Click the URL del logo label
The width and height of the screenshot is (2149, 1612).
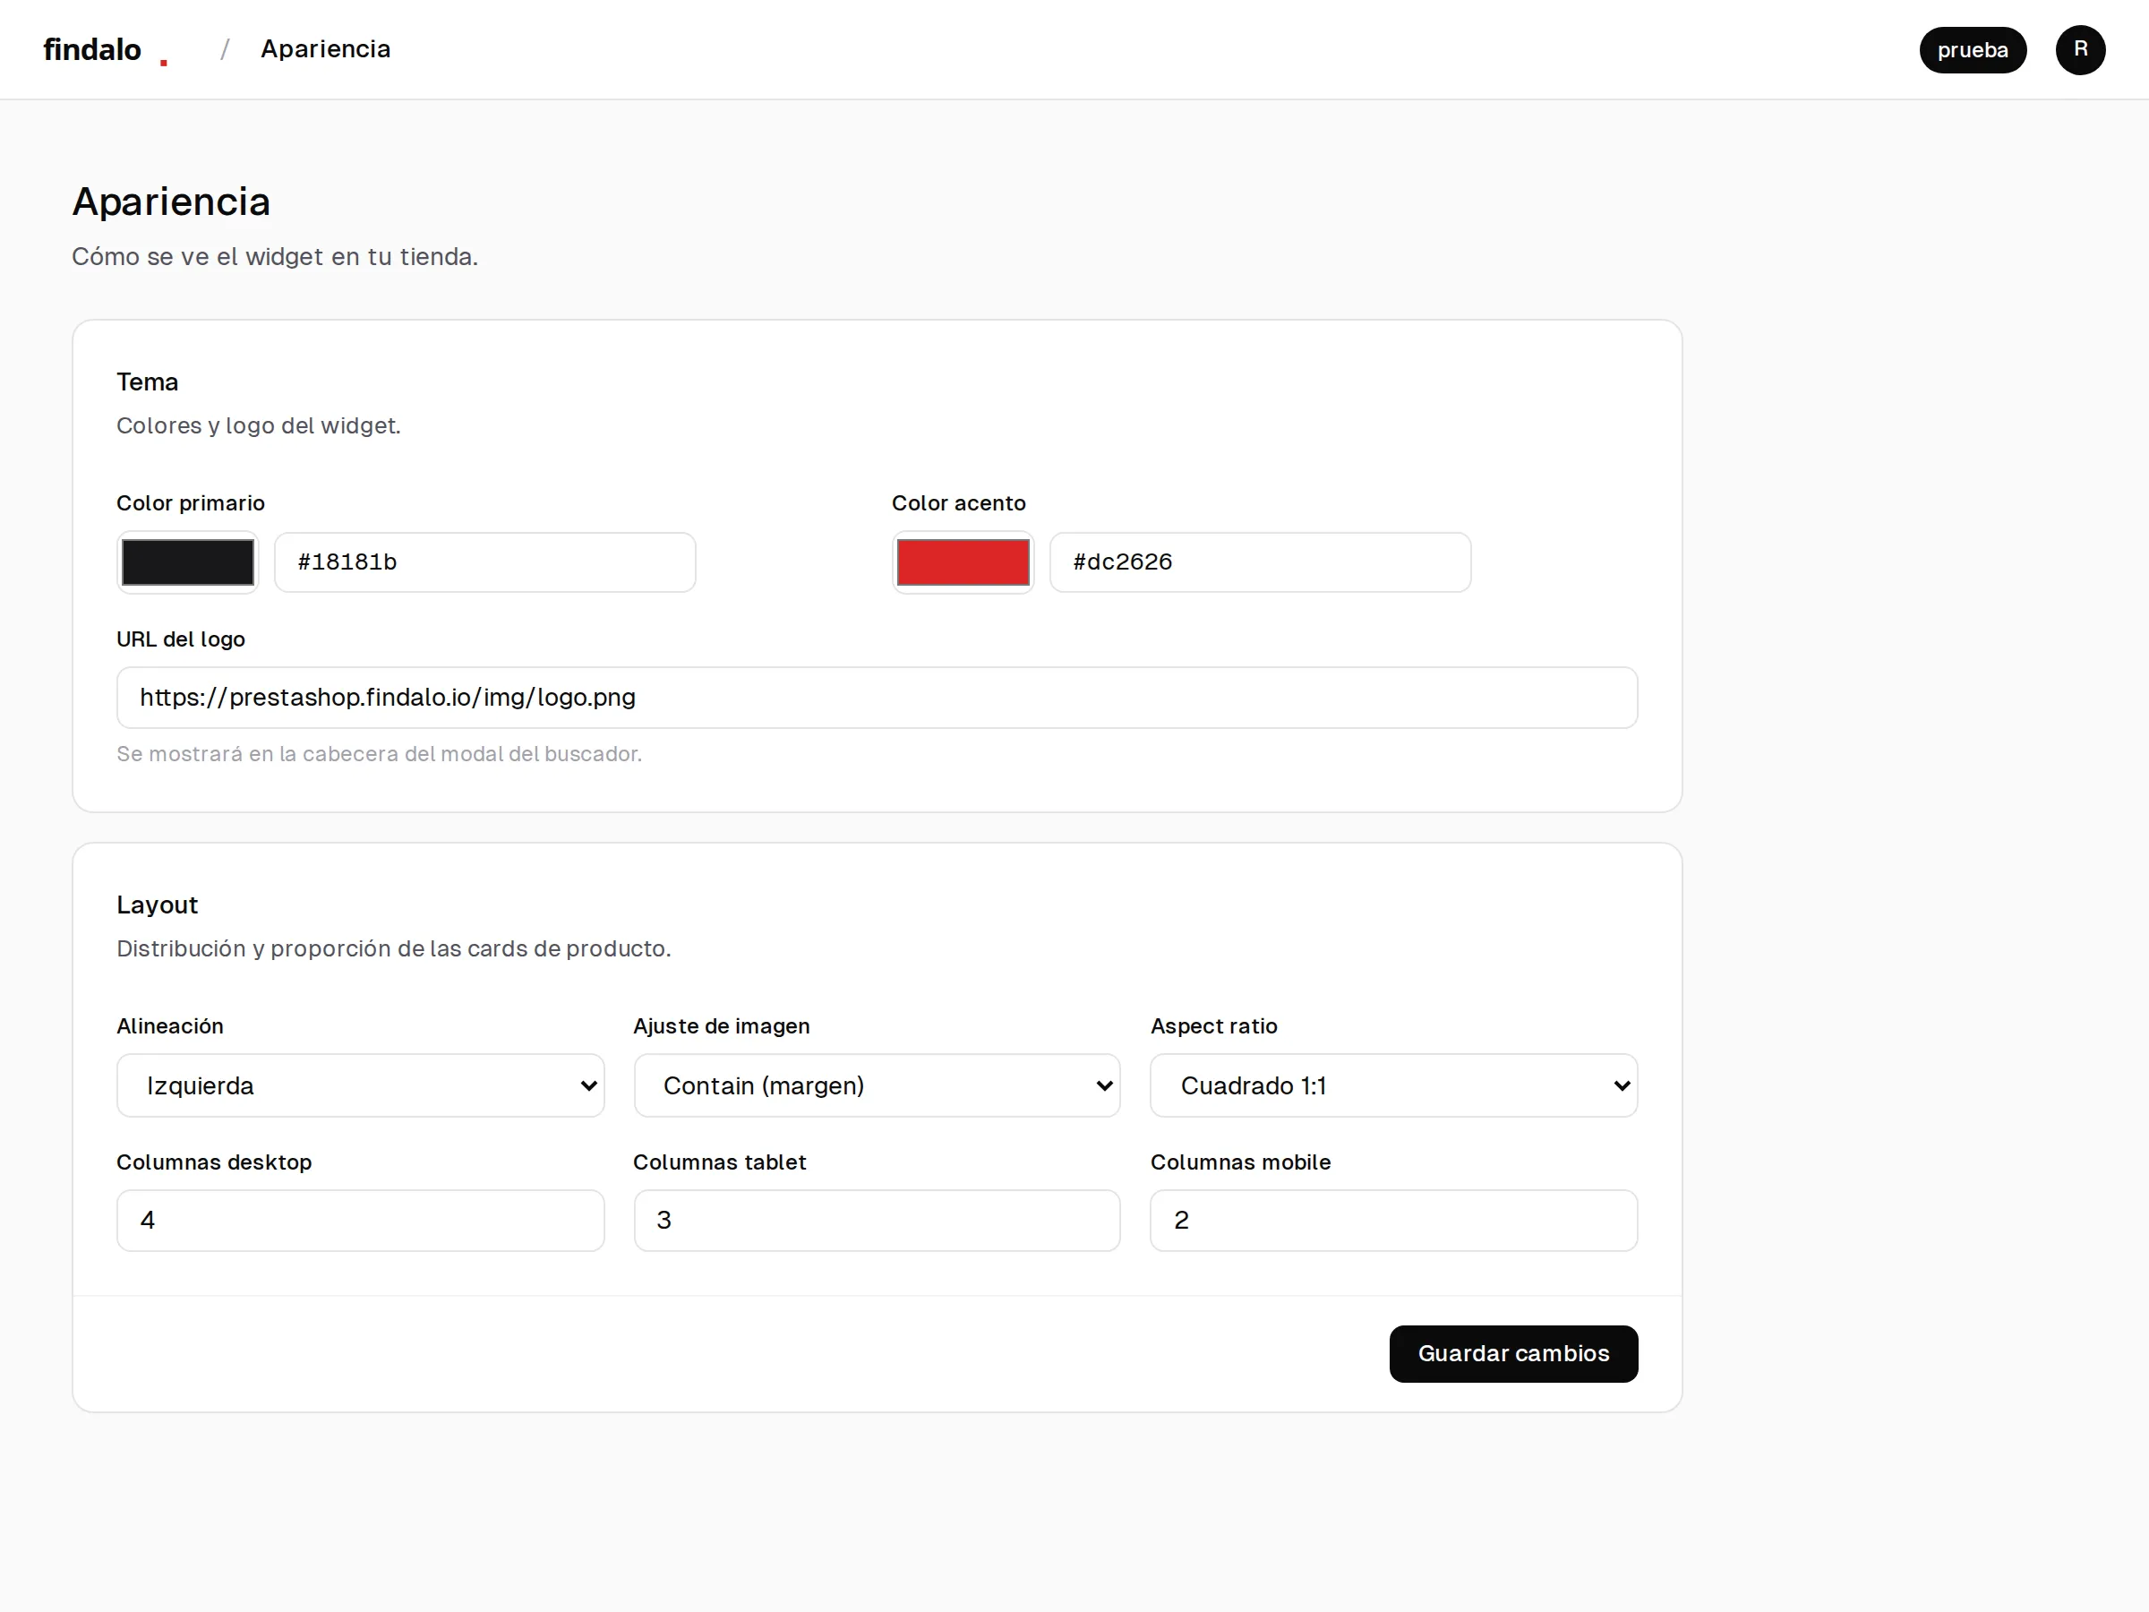181,639
